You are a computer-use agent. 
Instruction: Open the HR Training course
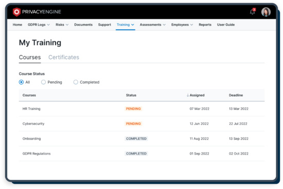31,109
